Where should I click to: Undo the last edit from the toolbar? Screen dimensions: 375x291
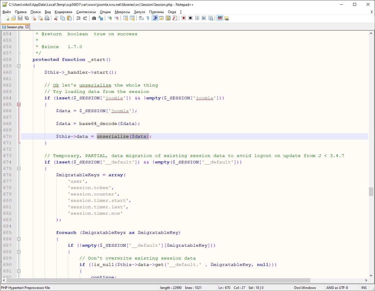[x=78, y=18]
